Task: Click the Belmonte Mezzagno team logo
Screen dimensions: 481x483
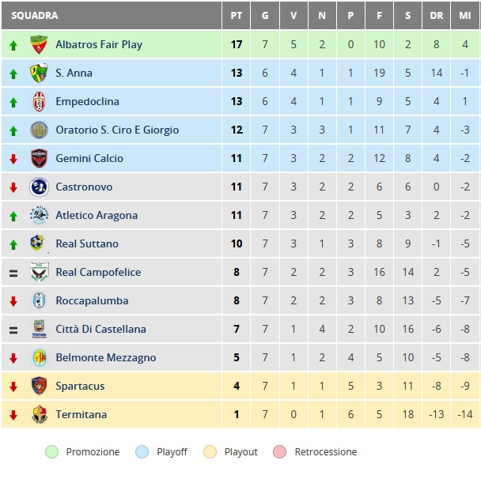Action: (x=40, y=357)
